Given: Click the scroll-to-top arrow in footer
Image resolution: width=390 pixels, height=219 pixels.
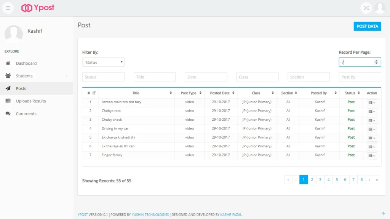Looking at the screenshot, I should click(x=383, y=214).
